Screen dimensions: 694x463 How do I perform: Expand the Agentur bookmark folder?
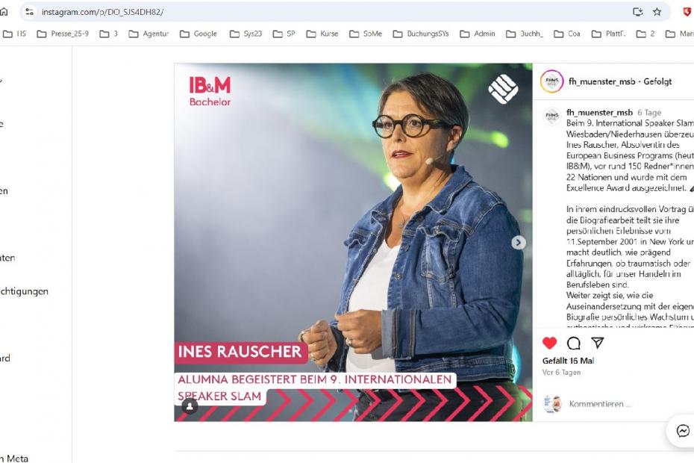[x=149, y=34]
